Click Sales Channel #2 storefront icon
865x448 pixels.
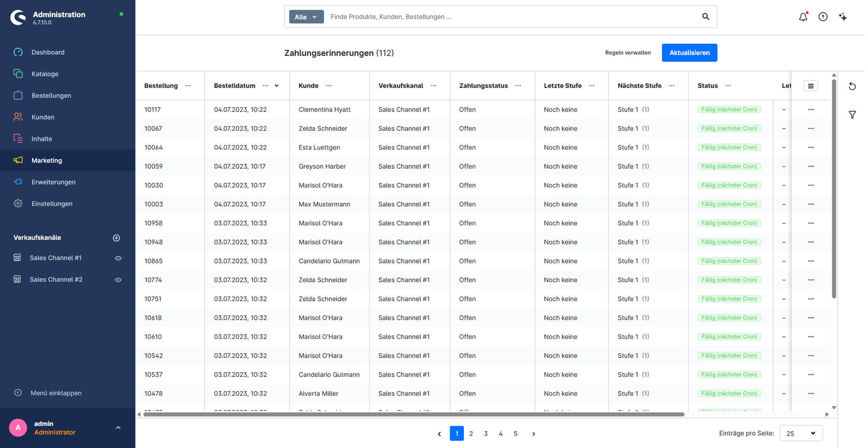[x=17, y=279]
